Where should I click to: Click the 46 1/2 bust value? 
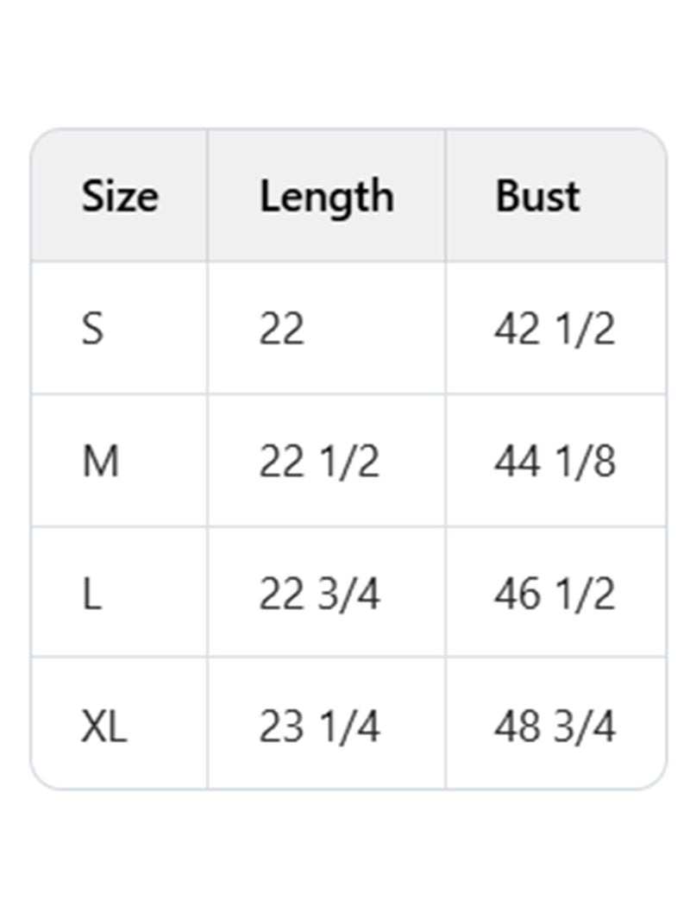coord(555,595)
